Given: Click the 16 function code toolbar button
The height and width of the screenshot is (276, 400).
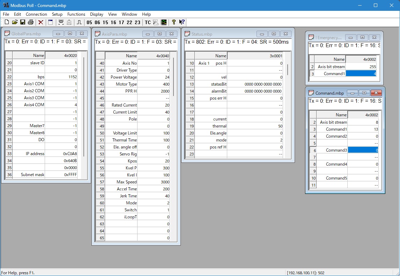Looking at the screenshot, I should click(113, 22).
